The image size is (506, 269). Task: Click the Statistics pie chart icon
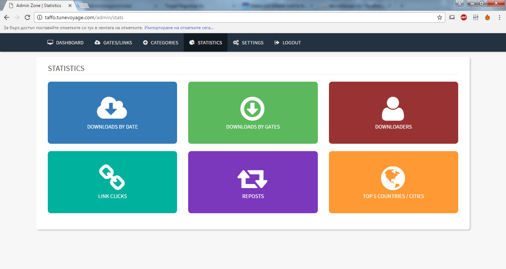[x=192, y=42]
